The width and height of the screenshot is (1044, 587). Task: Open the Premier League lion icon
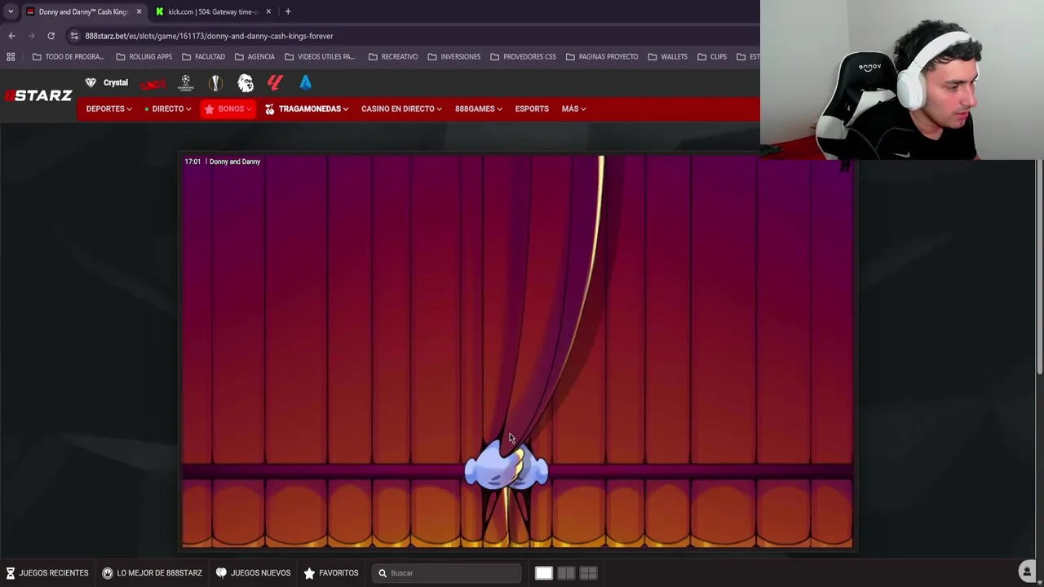246,82
